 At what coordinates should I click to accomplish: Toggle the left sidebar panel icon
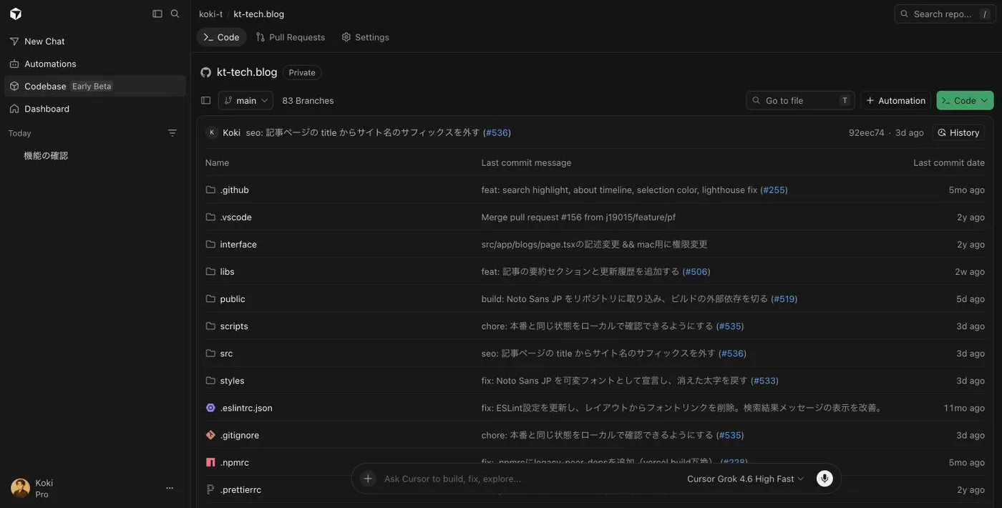coord(157,14)
